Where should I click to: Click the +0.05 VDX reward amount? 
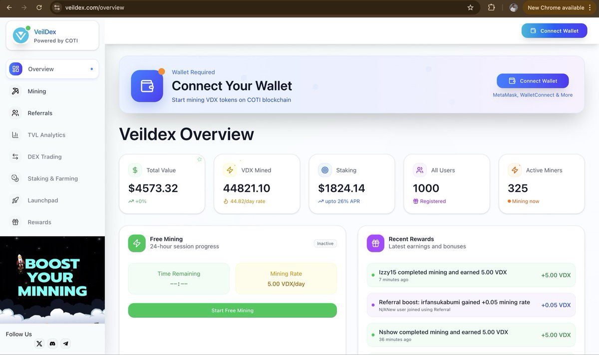click(x=556, y=305)
